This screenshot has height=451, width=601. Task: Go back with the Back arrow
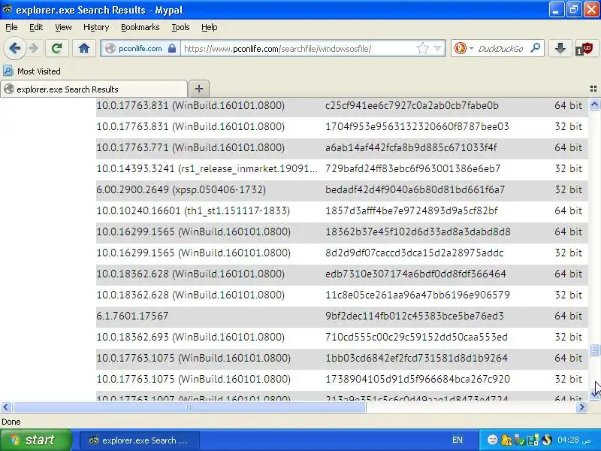point(15,48)
